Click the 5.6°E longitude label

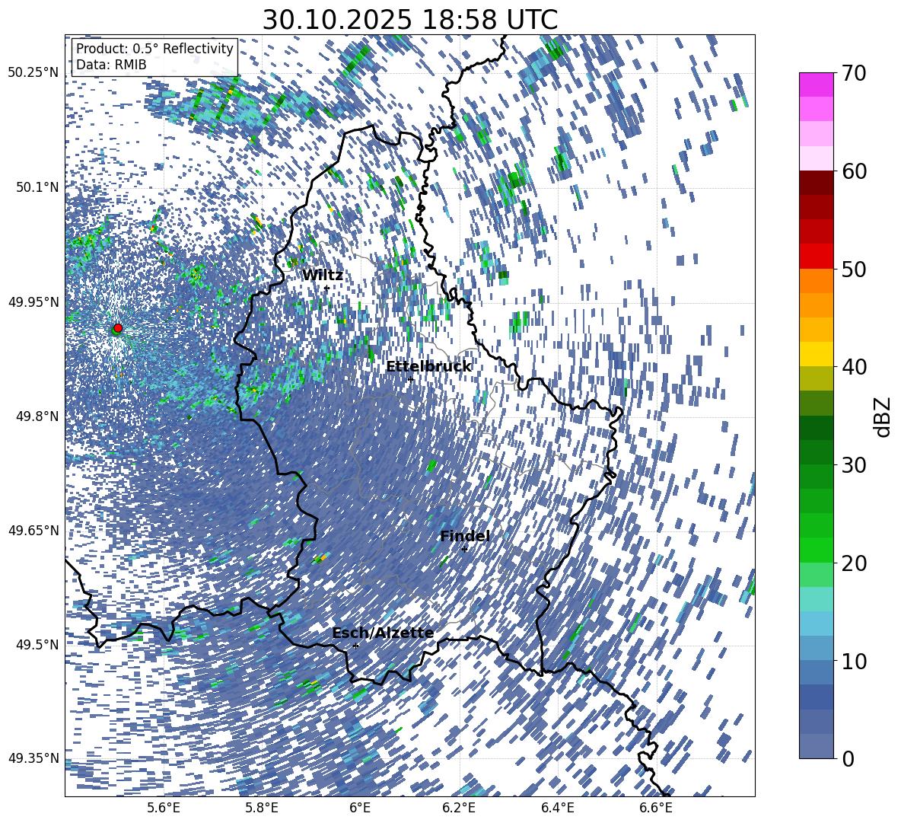coord(164,808)
